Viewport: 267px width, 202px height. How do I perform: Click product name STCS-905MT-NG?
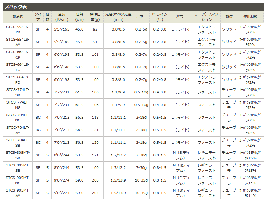[18, 180]
